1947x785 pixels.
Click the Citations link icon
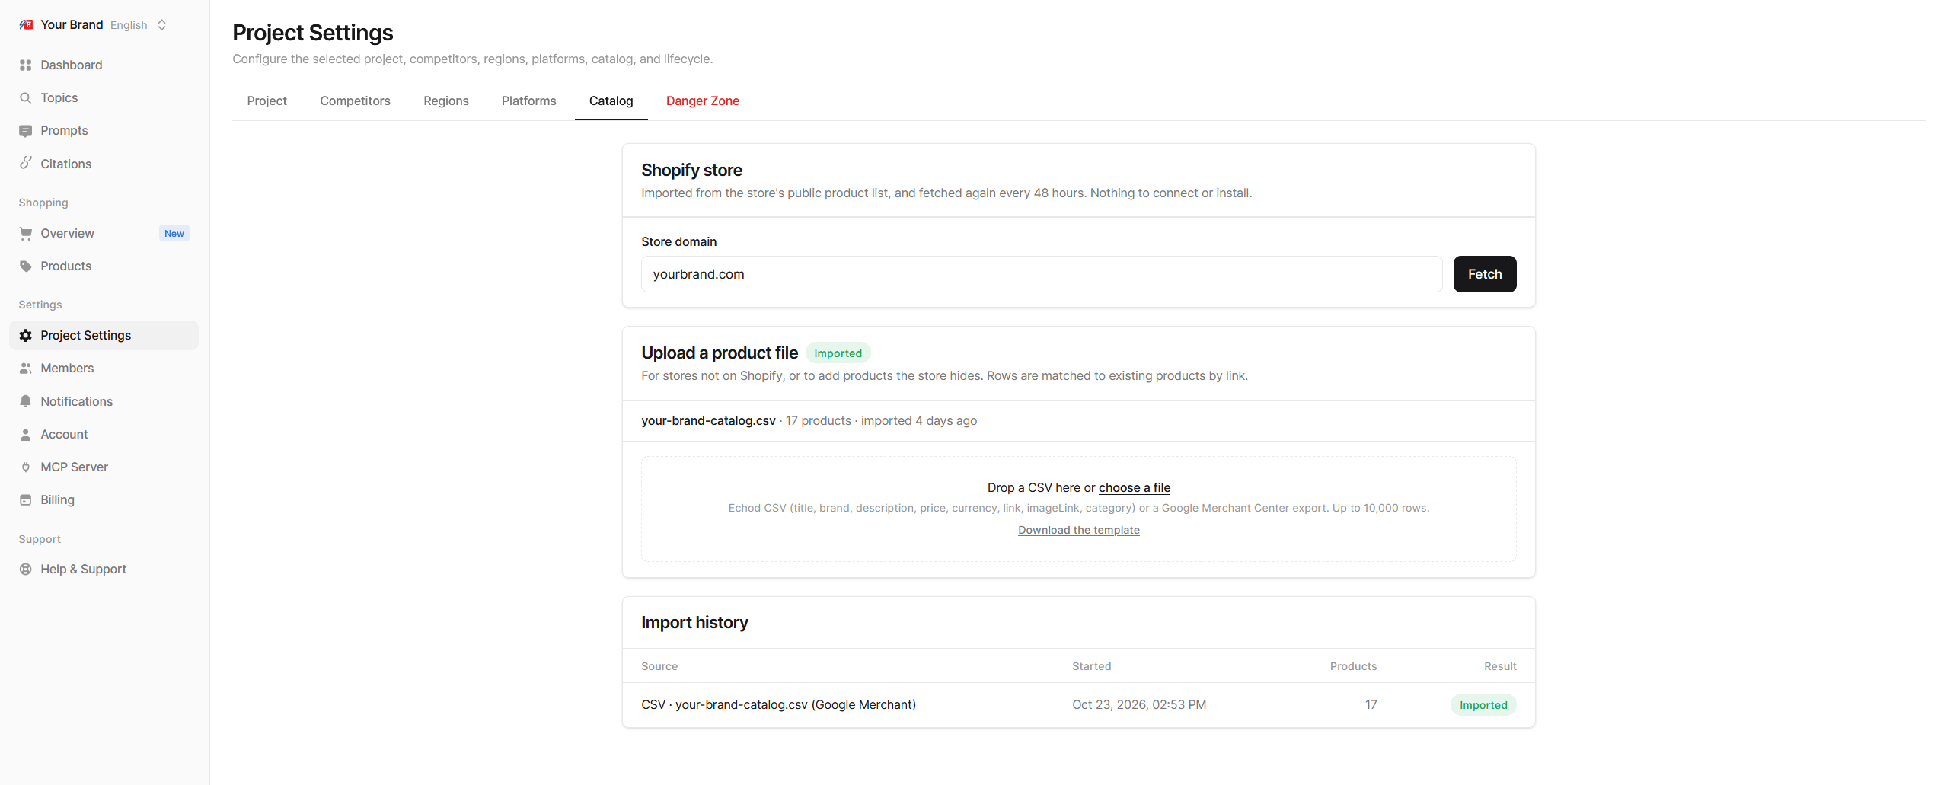click(x=26, y=163)
